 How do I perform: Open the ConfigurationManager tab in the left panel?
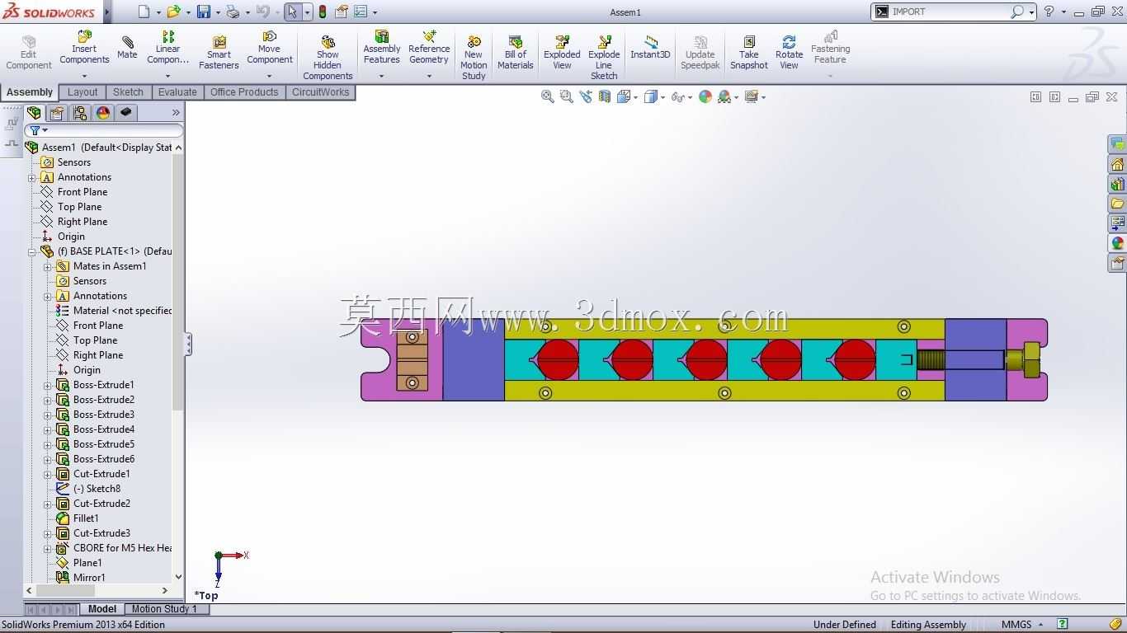pyautogui.click(x=79, y=113)
